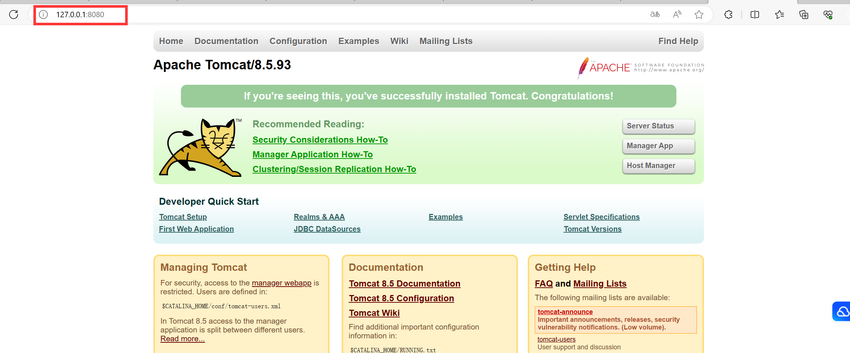The height and width of the screenshot is (353, 850).
Task: Click the $CATALINA_HOME/RUNNING.txt path text
Action: tap(393, 350)
